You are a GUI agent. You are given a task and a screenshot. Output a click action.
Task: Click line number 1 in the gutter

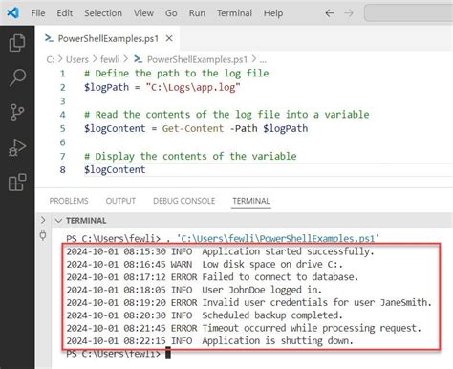[62, 74]
